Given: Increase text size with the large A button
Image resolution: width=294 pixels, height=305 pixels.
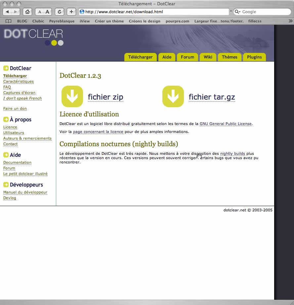Looking at the screenshot, I should click(x=47, y=12).
